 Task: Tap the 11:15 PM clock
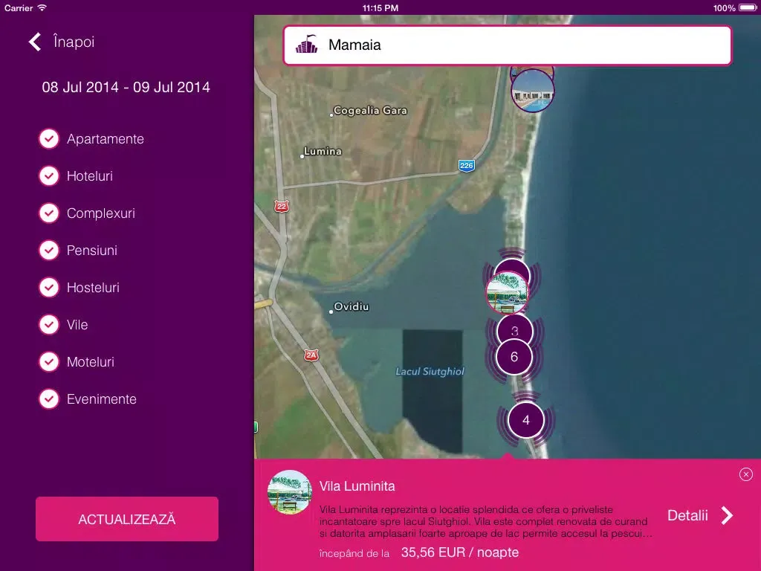[x=380, y=7]
